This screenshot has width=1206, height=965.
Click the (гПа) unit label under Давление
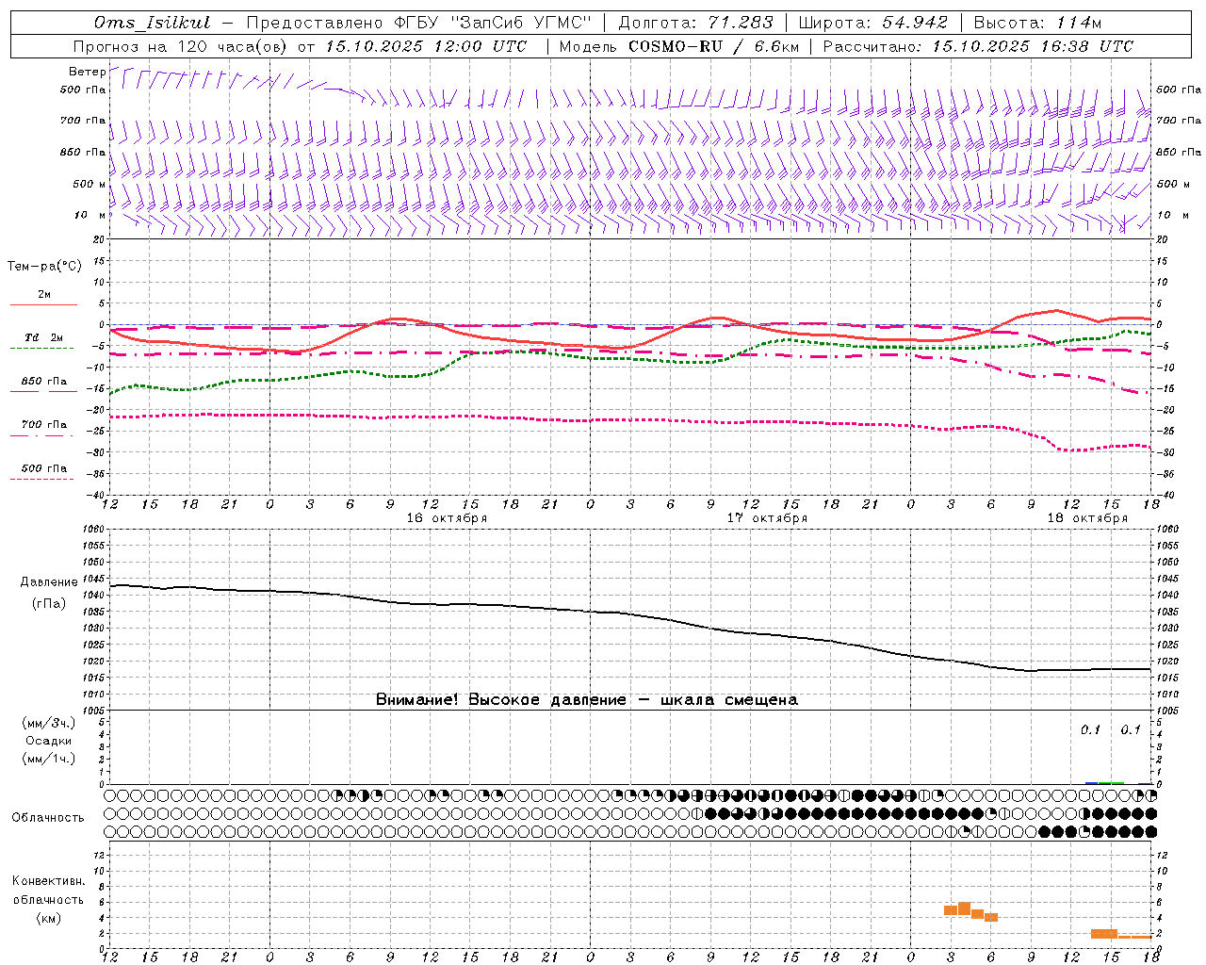pos(49,603)
